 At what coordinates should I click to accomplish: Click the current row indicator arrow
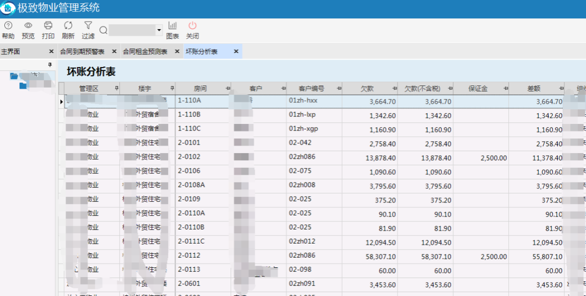pos(61,102)
